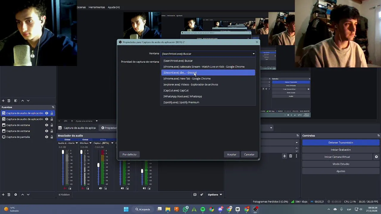Image resolution: width=381 pixels, height=214 pixels.
Task: Open Spotify from the taskbar
Action: pos(203,209)
